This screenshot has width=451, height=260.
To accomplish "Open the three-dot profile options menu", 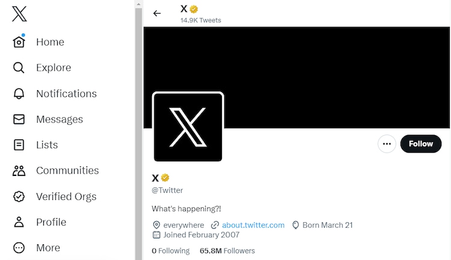I will (387, 144).
